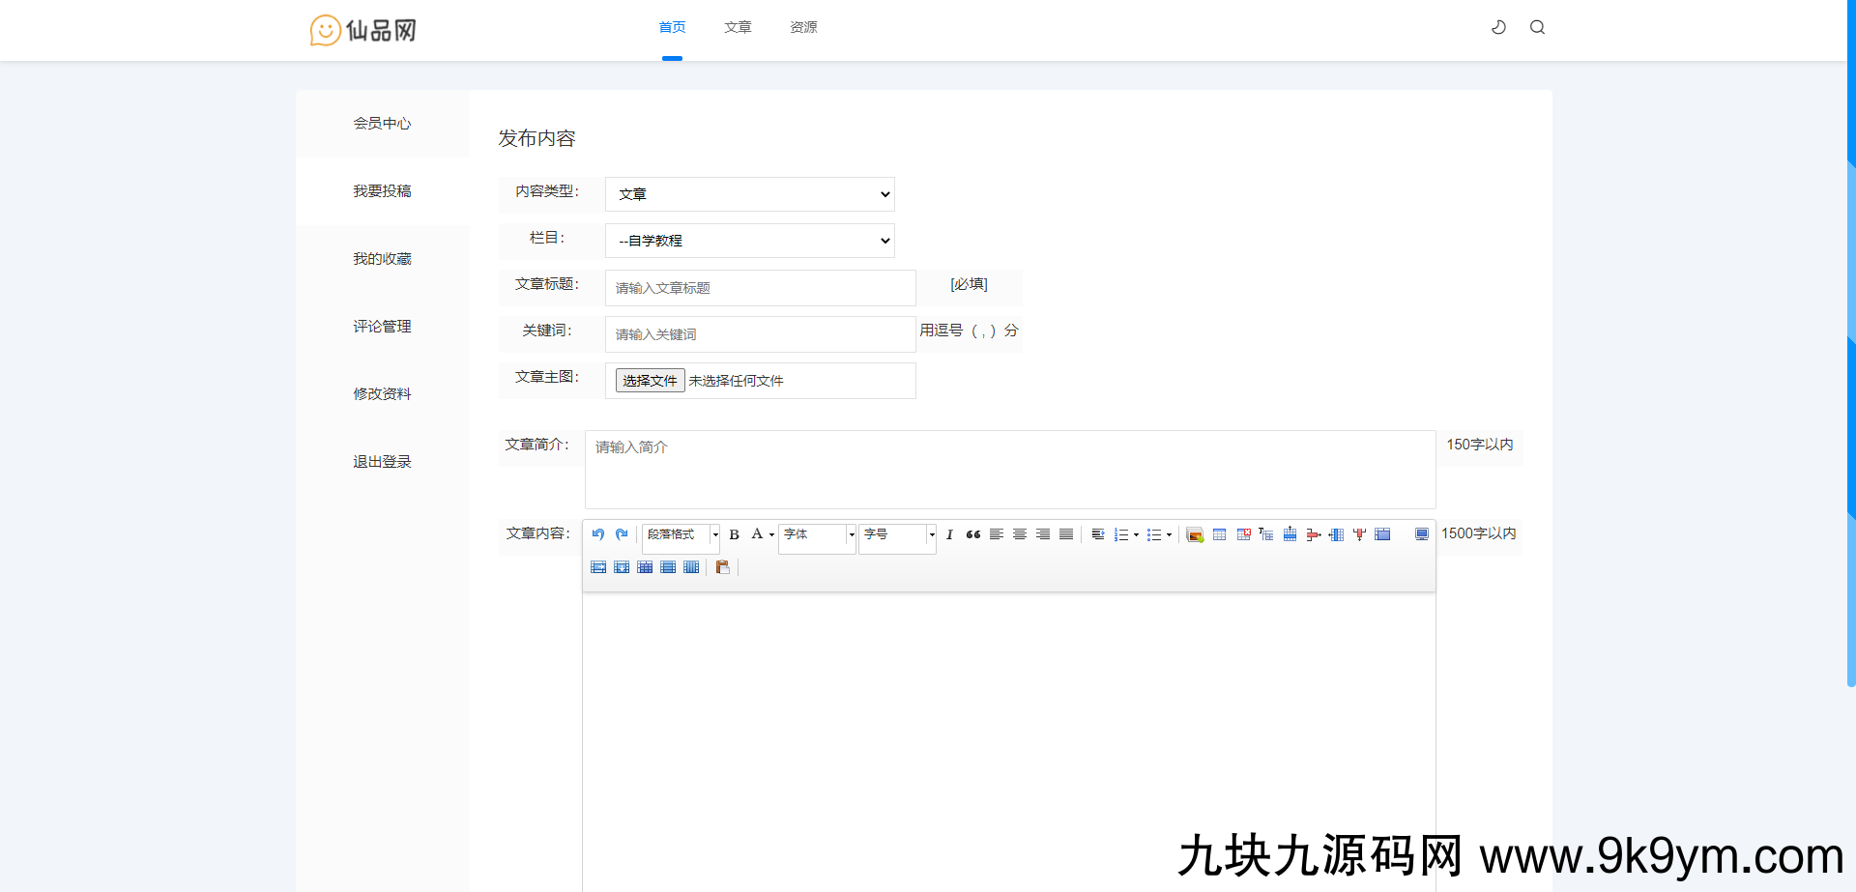The height and width of the screenshot is (892, 1856).
Task: Open the 我的收藏 section in the sidebar
Action: tap(382, 258)
